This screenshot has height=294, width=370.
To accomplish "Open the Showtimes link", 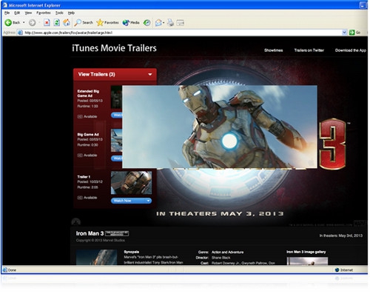I will click(x=274, y=50).
